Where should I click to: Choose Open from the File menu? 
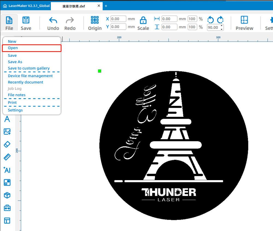[x=13, y=48]
